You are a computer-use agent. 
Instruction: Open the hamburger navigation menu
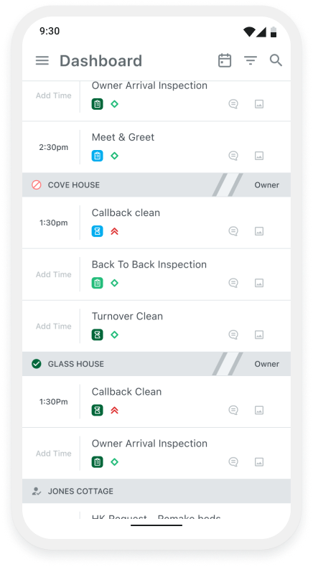[x=42, y=60]
